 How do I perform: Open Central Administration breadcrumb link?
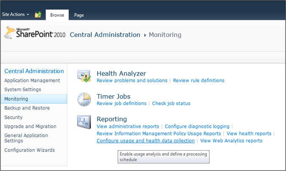105,35
